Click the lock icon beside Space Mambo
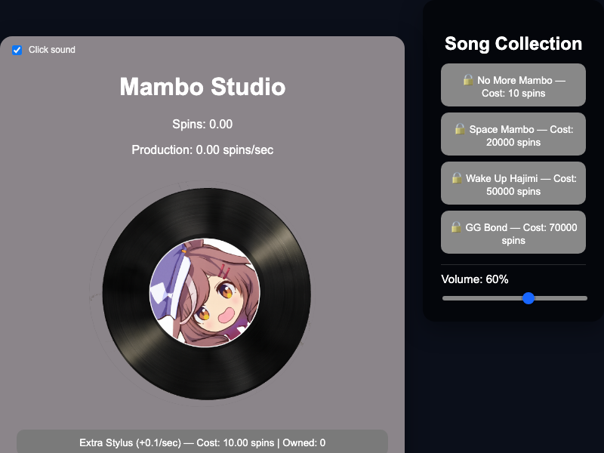The width and height of the screenshot is (604, 453). tap(460, 129)
